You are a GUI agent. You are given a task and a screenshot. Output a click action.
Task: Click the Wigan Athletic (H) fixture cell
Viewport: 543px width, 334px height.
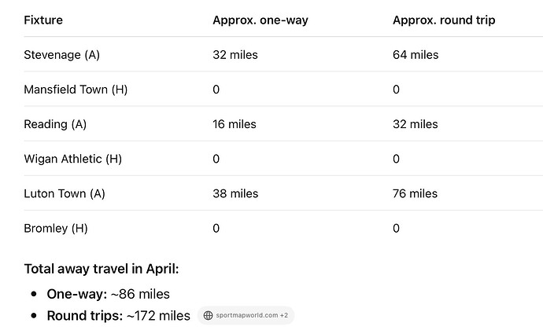click(x=72, y=159)
